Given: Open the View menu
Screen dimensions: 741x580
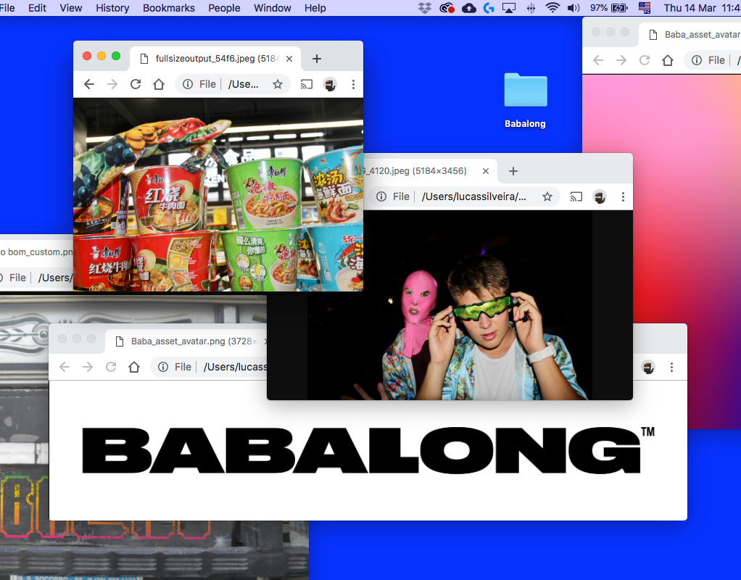Looking at the screenshot, I should tap(71, 8).
